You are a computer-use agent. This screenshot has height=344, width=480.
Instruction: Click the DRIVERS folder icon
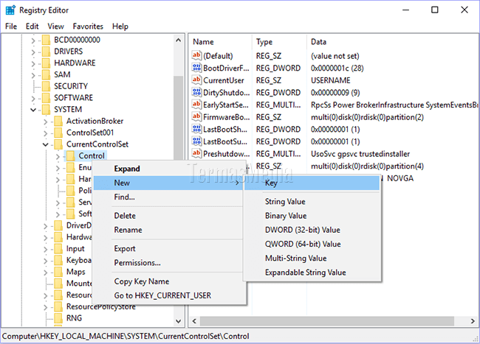pyautogui.click(x=46, y=52)
